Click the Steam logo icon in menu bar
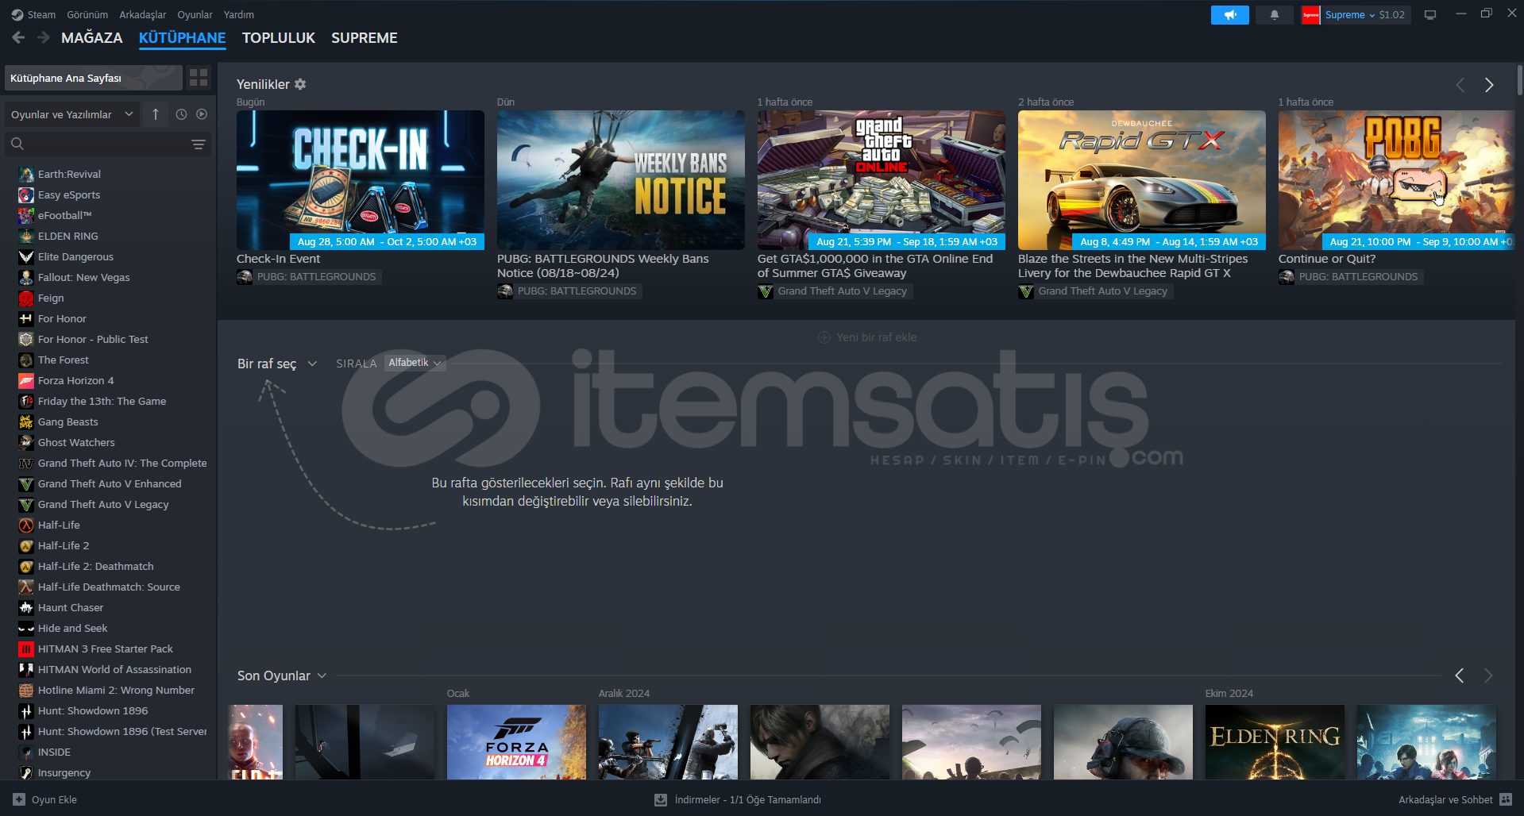The image size is (1524, 816). coord(17,14)
